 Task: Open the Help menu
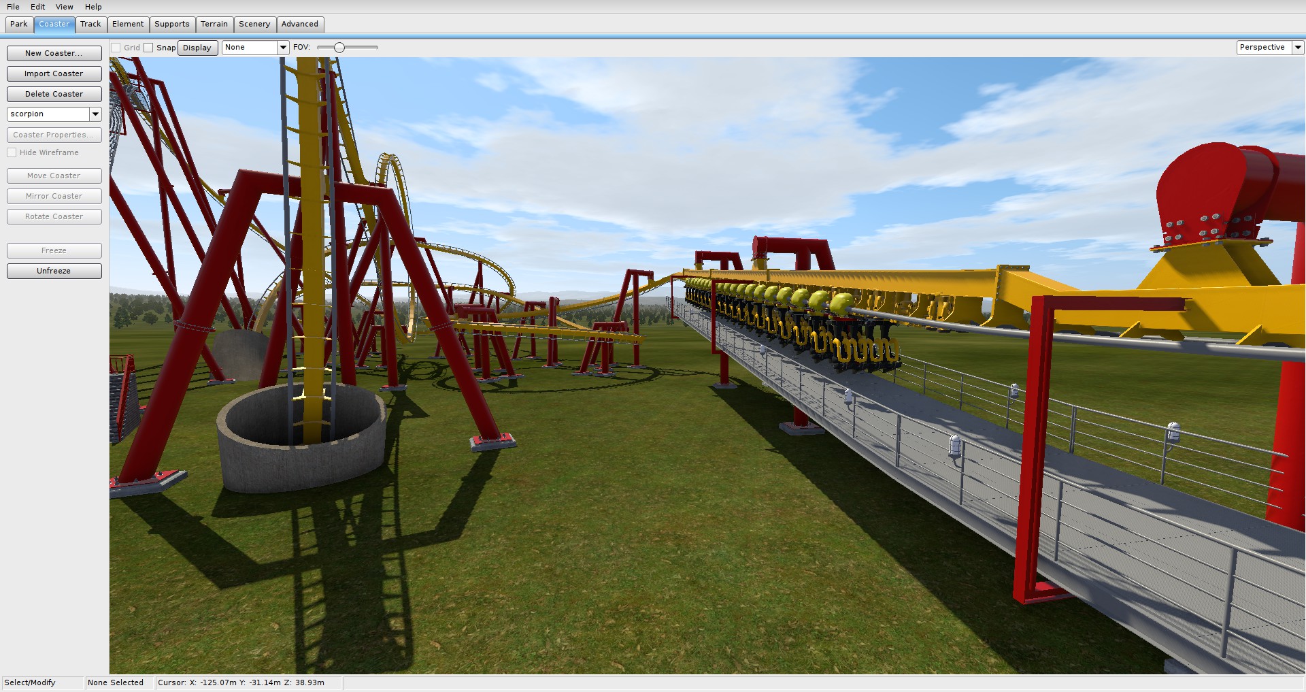[93, 7]
